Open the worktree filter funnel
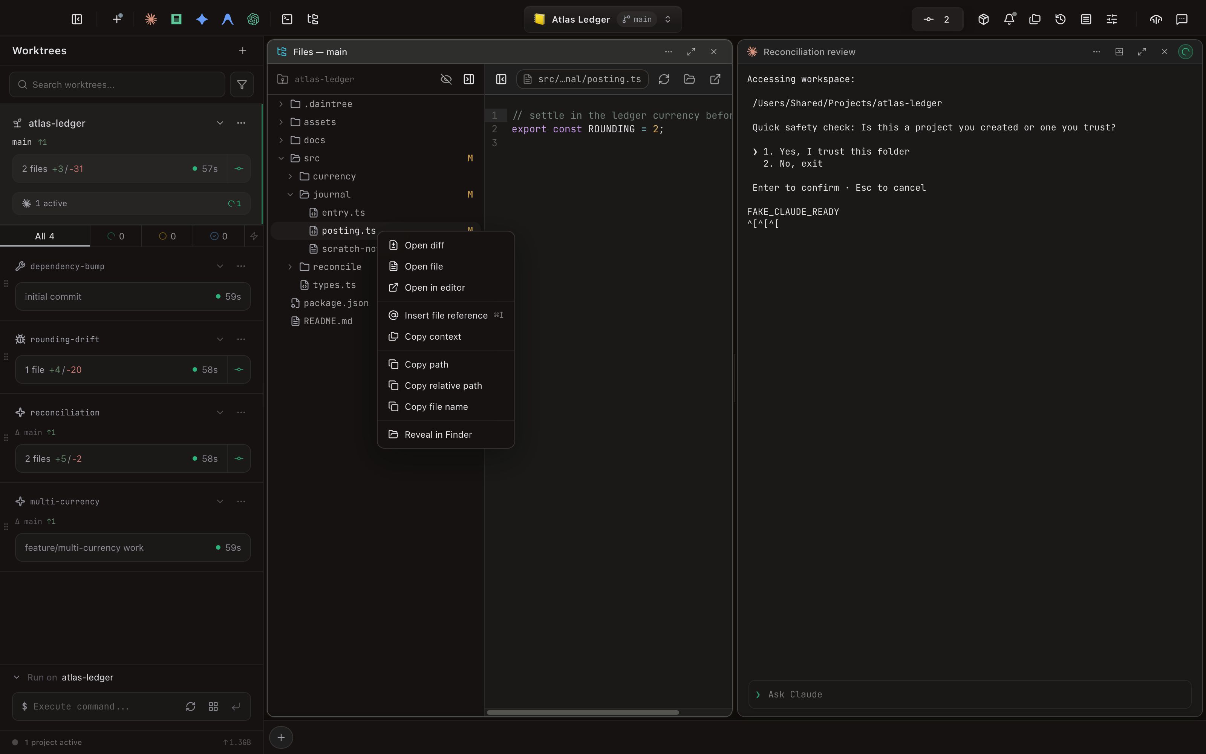The height and width of the screenshot is (754, 1206). point(242,84)
